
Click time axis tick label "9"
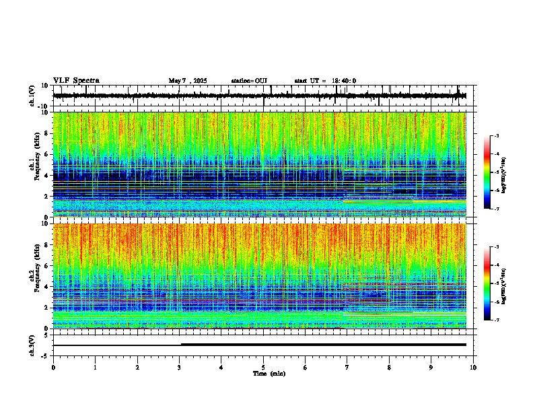click(x=431, y=368)
